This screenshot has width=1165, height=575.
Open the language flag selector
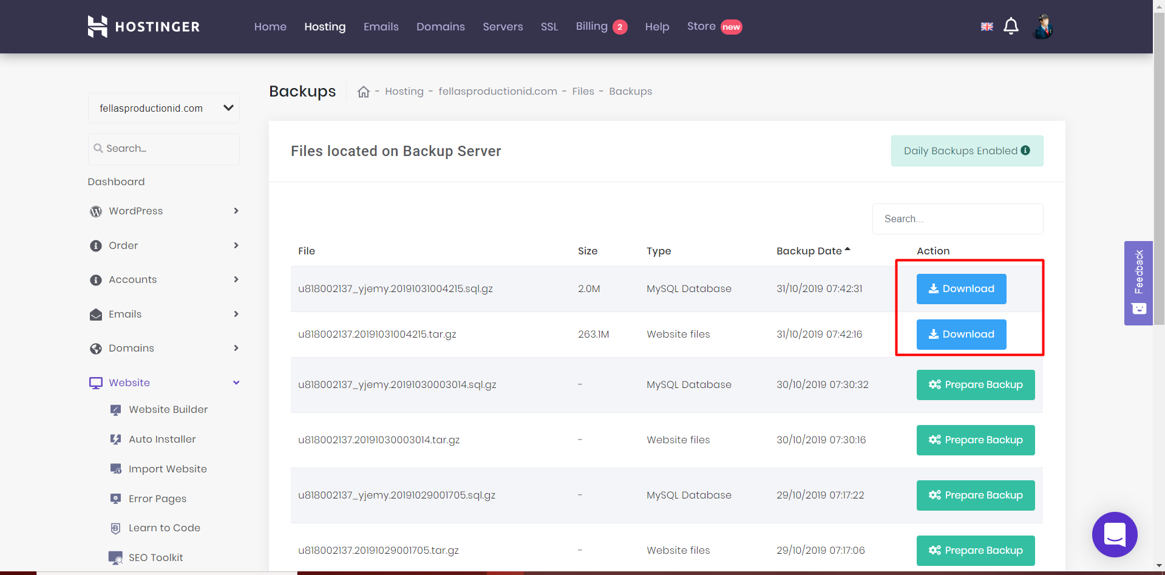987,27
